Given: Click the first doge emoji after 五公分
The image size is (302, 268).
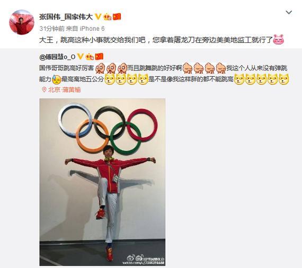Looking at the screenshot, I should [109, 79].
